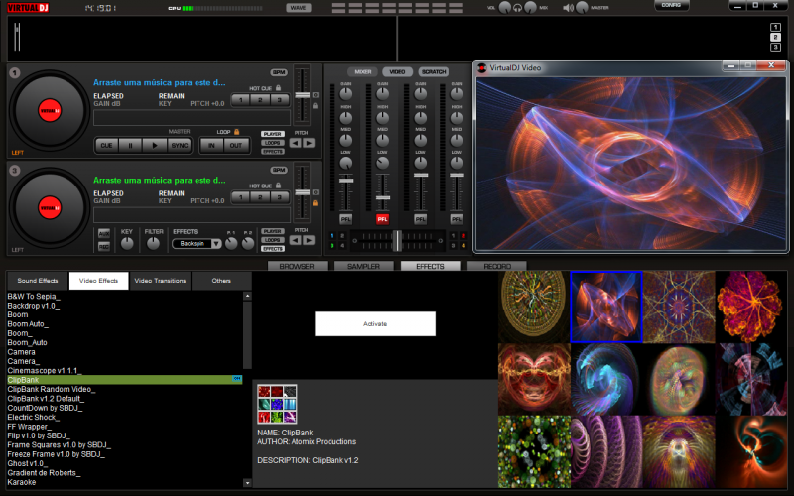Open the CONFIG settings button

click(x=671, y=5)
